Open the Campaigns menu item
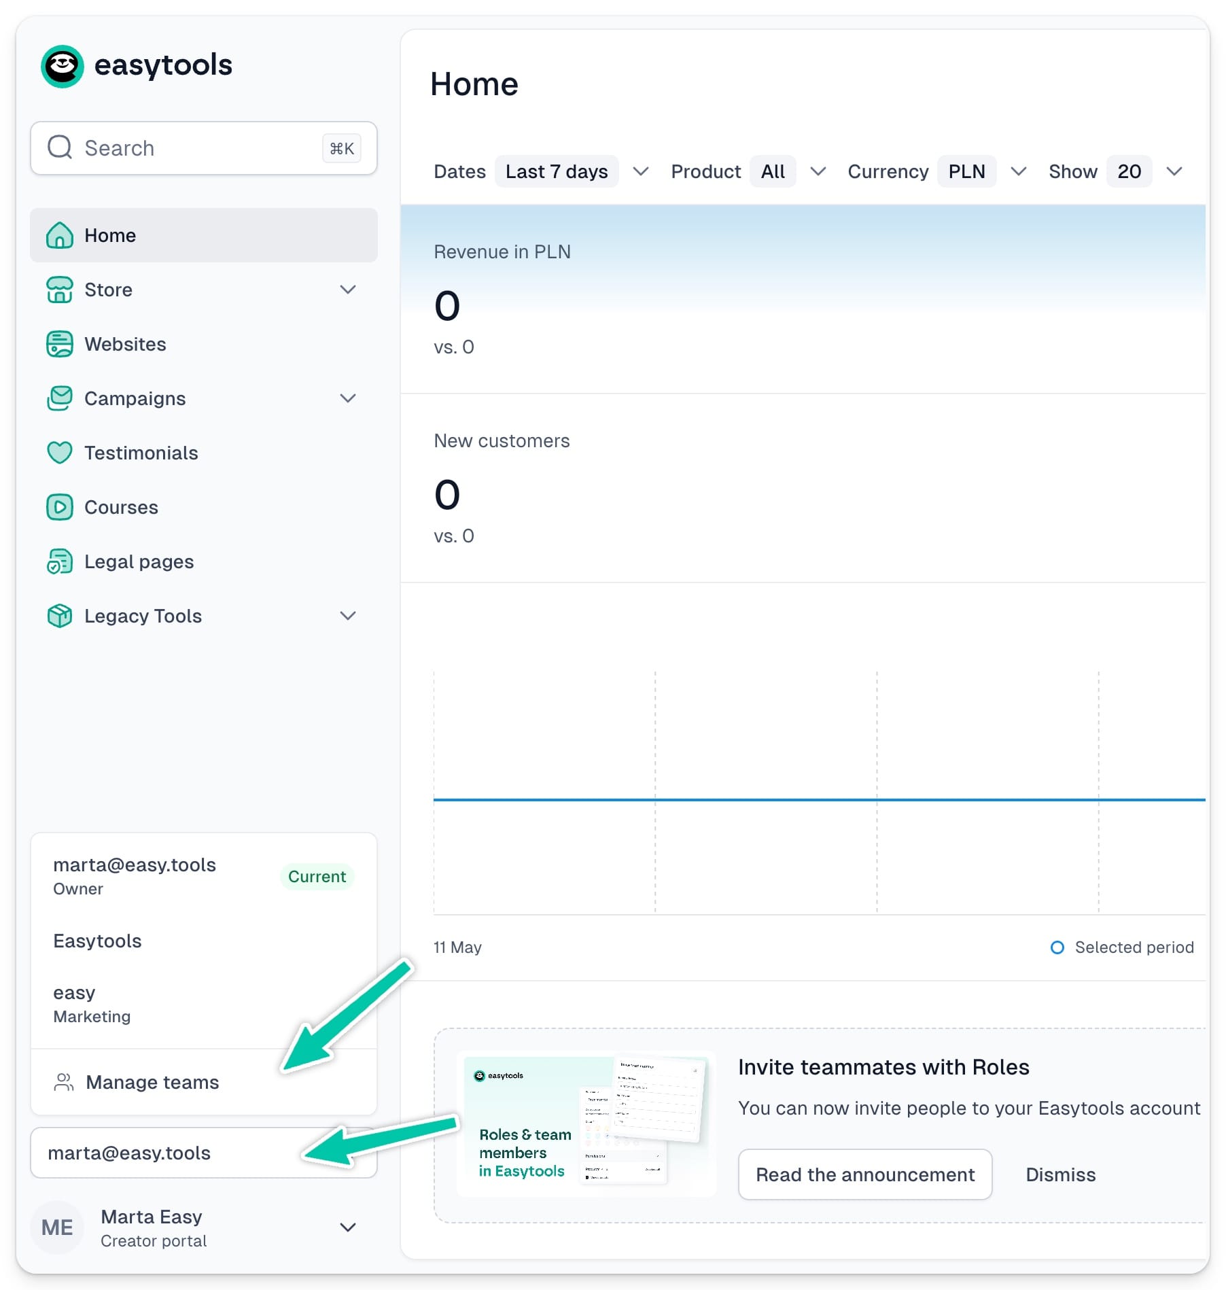Screen dimensions: 1226x1290 [204, 398]
